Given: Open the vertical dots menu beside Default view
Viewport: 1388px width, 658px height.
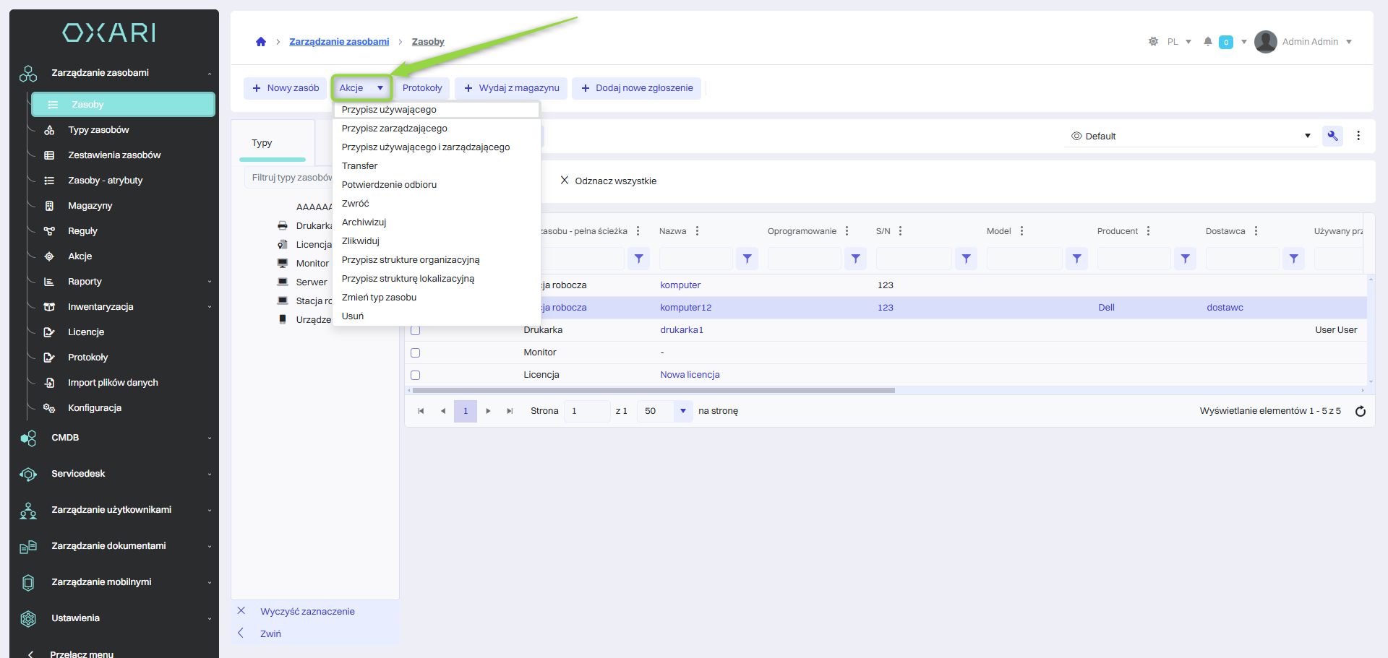Looking at the screenshot, I should 1358,136.
